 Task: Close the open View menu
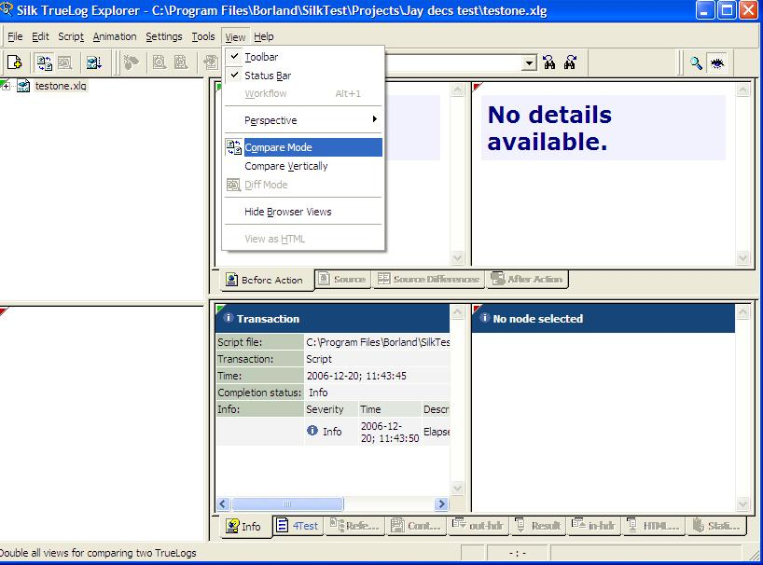pos(235,37)
